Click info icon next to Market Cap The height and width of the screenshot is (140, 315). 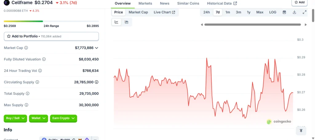click(x=26, y=48)
